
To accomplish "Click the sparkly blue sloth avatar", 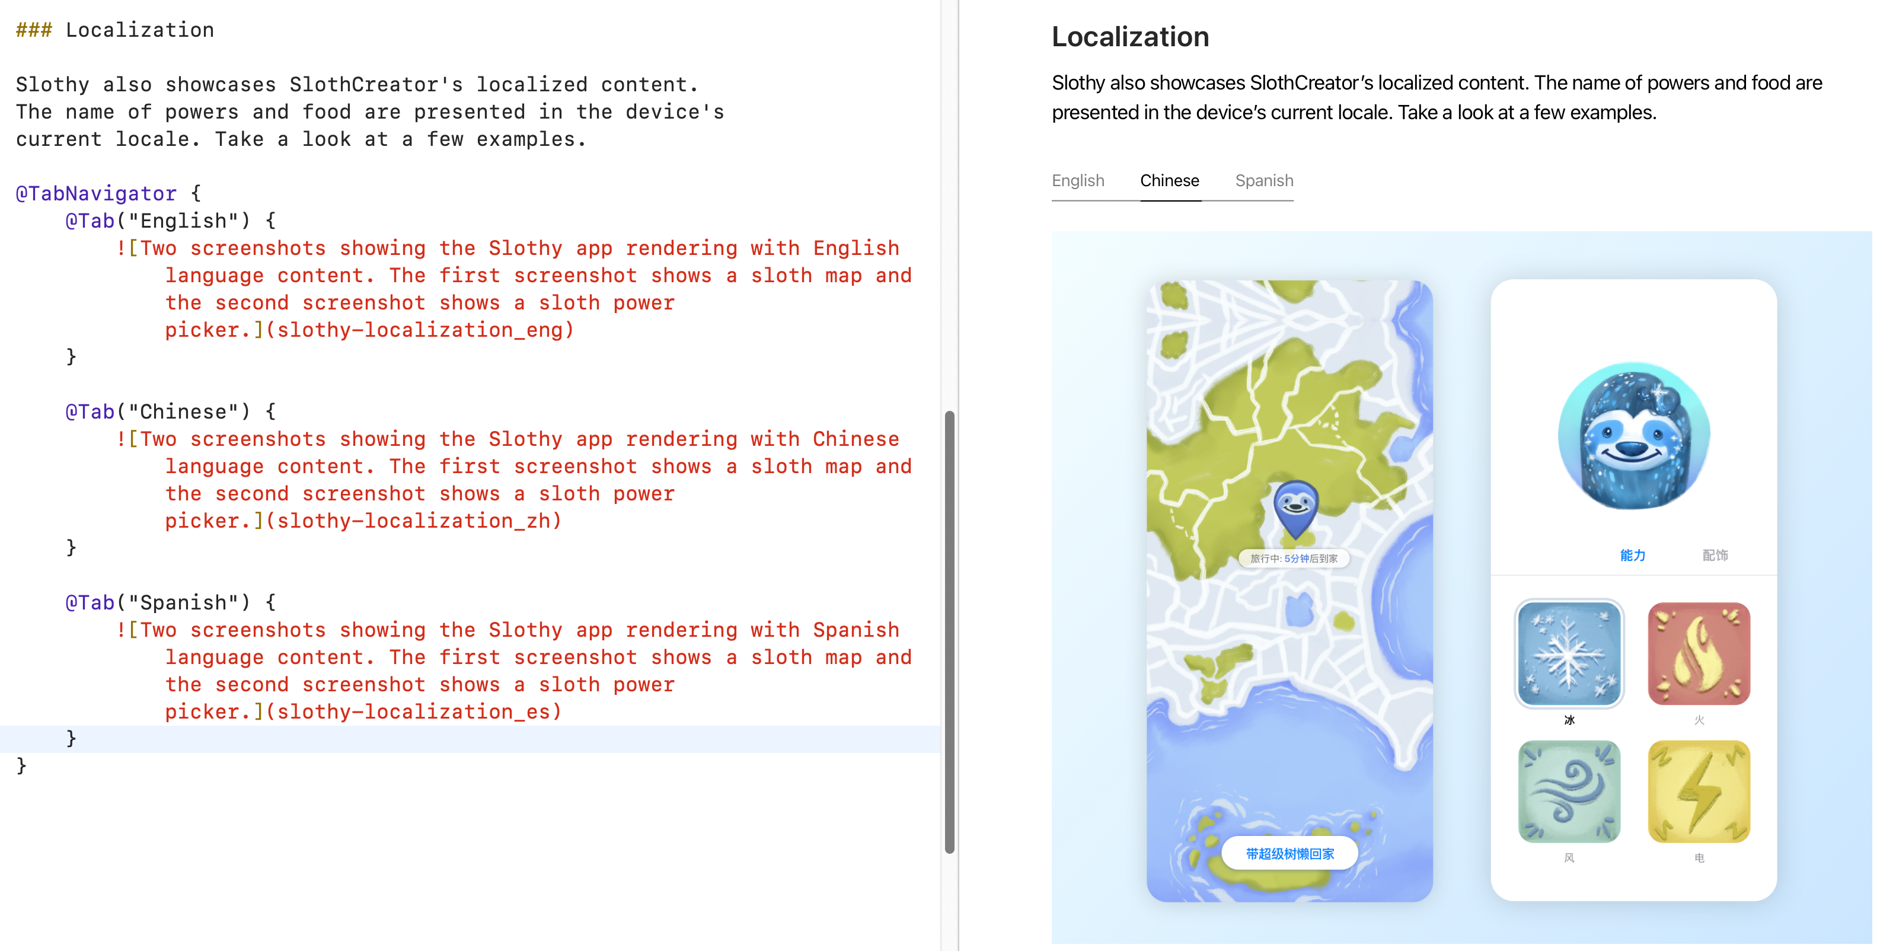I will point(1633,436).
